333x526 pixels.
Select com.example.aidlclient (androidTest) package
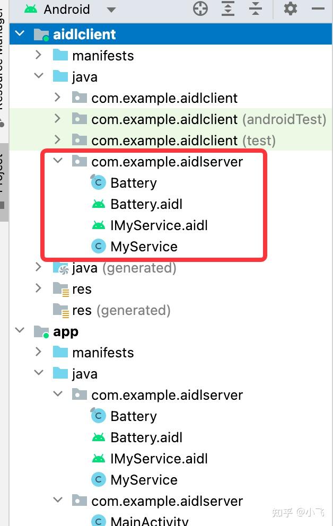(x=208, y=119)
